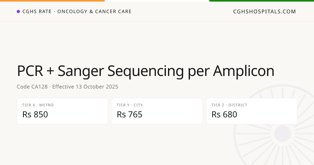Viewport: 314px width, 165px height.
Task: Click the Rs 680 price
Action: coord(224,114)
